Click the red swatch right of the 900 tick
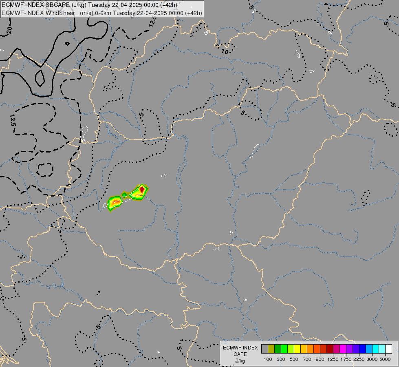 click(324, 349)
